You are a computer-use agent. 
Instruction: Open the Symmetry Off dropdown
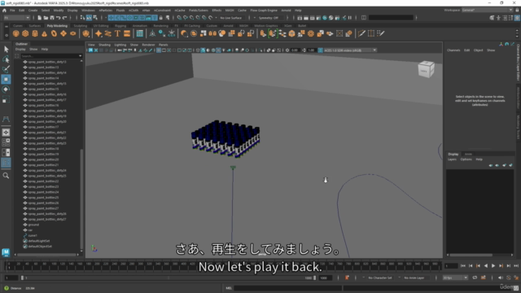270,18
